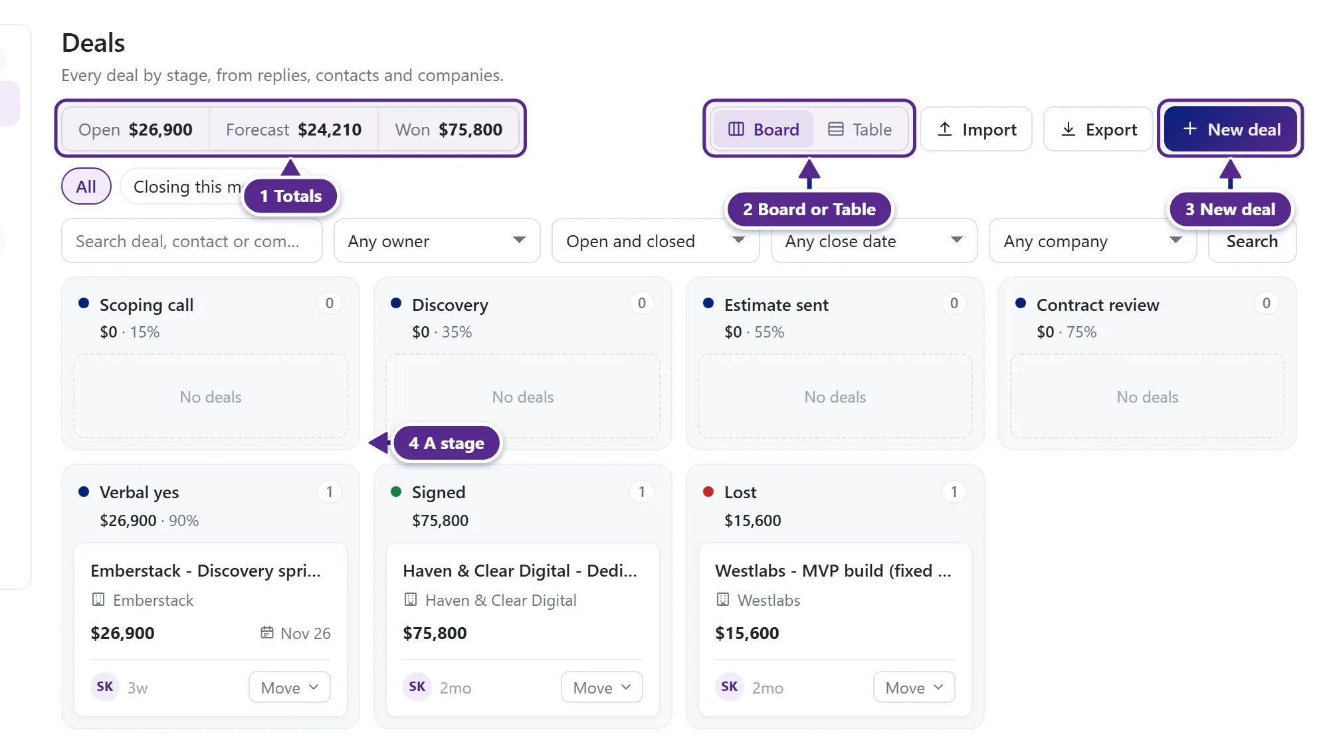
Task: Click the Scoping call stage header
Action: (146, 305)
